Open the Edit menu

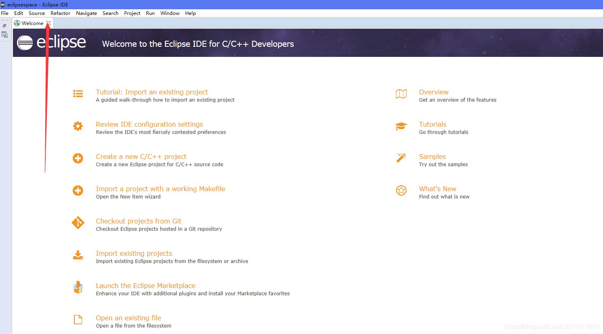(x=19, y=13)
